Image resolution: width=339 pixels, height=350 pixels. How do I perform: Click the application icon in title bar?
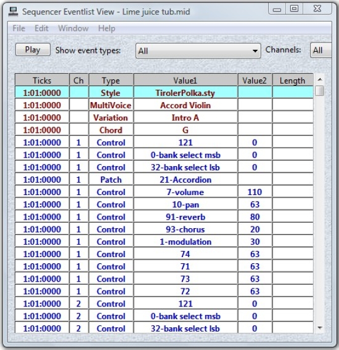[x=13, y=12]
